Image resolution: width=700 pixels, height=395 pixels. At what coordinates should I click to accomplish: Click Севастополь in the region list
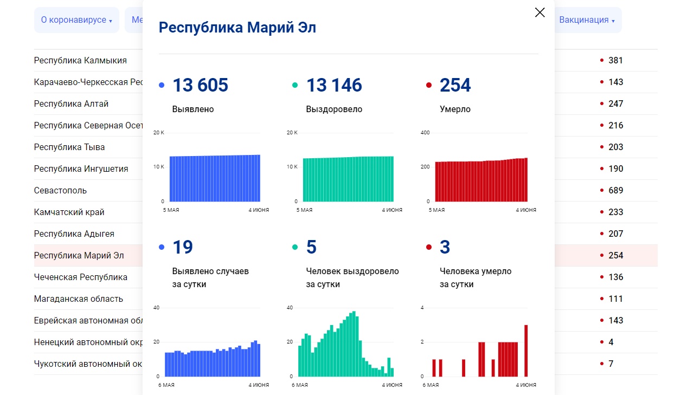[60, 190]
